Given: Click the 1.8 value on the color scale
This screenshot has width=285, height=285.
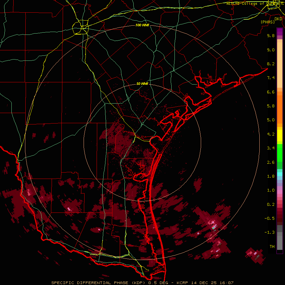Looking at the screenshot, I should click(271, 176).
